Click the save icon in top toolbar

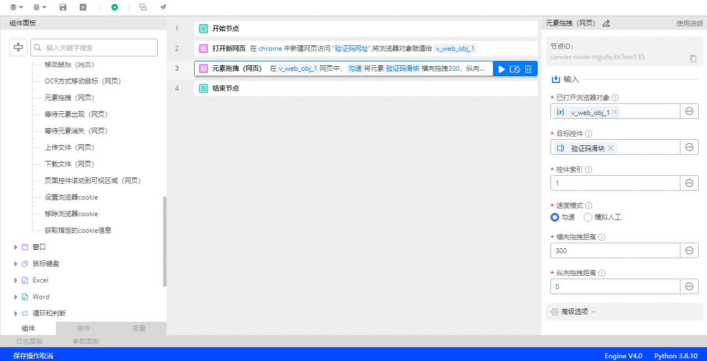tap(63, 7)
